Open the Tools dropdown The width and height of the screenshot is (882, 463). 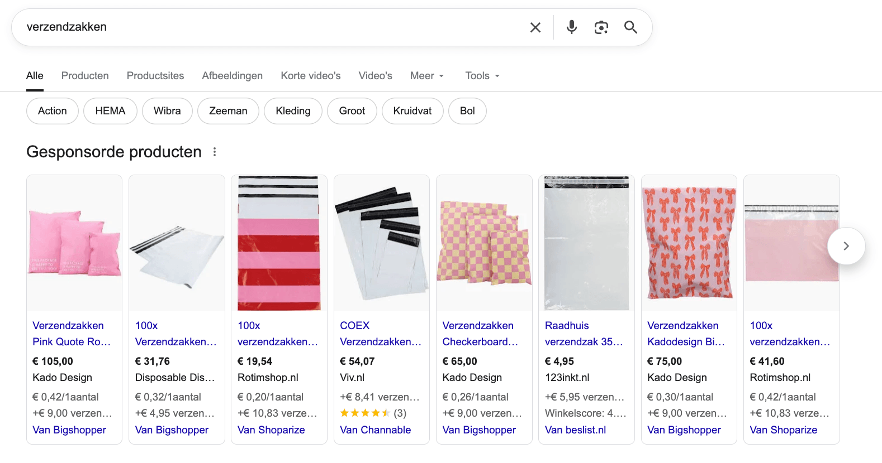482,76
